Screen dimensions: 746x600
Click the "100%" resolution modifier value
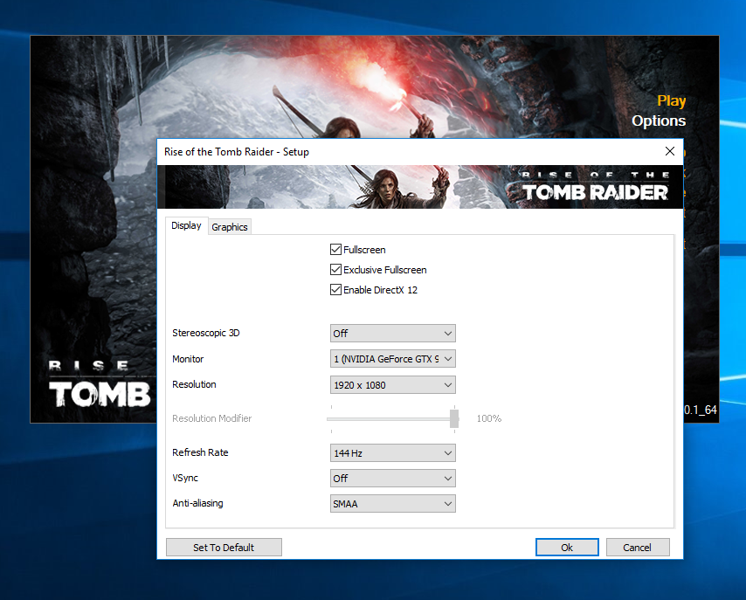(x=489, y=418)
